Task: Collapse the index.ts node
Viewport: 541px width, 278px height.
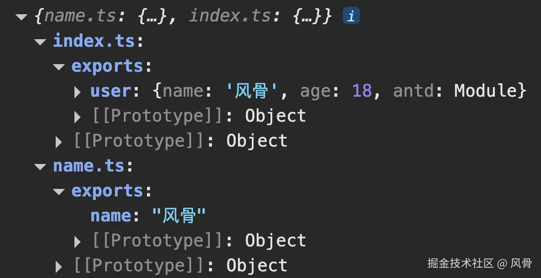Action: coord(40,42)
